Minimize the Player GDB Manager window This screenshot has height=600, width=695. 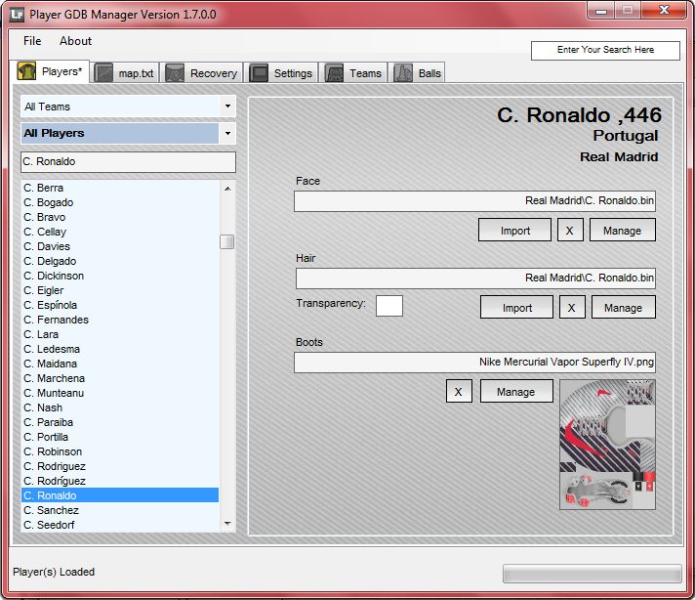(601, 10)
